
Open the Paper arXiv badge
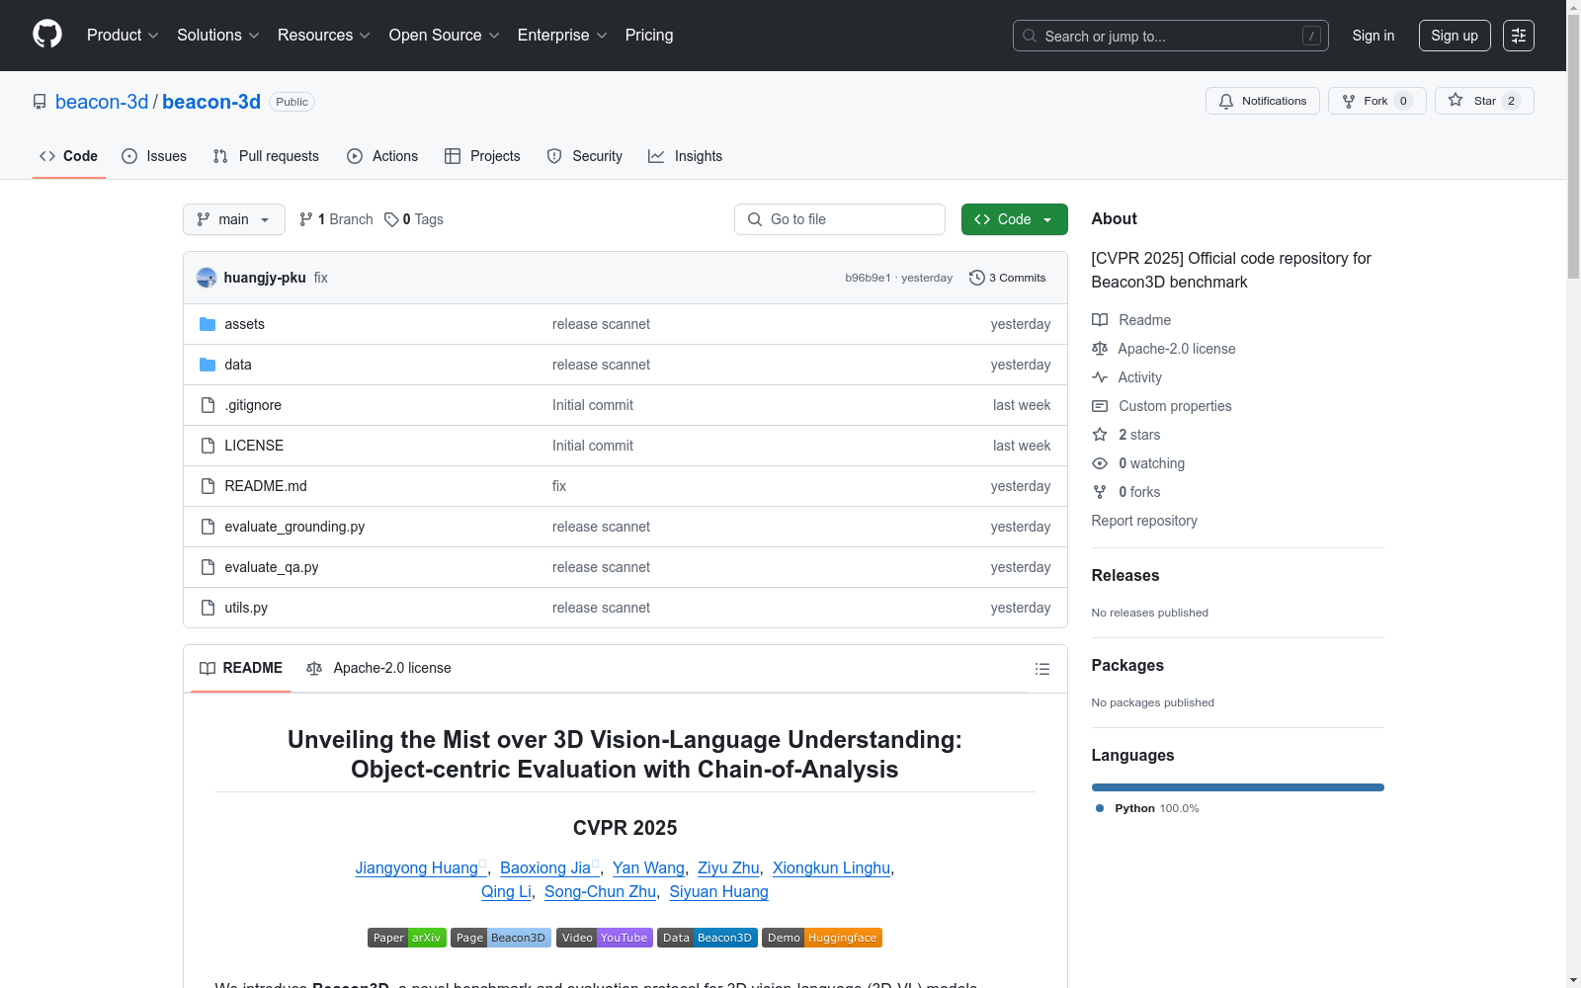(x=407, y=938)
